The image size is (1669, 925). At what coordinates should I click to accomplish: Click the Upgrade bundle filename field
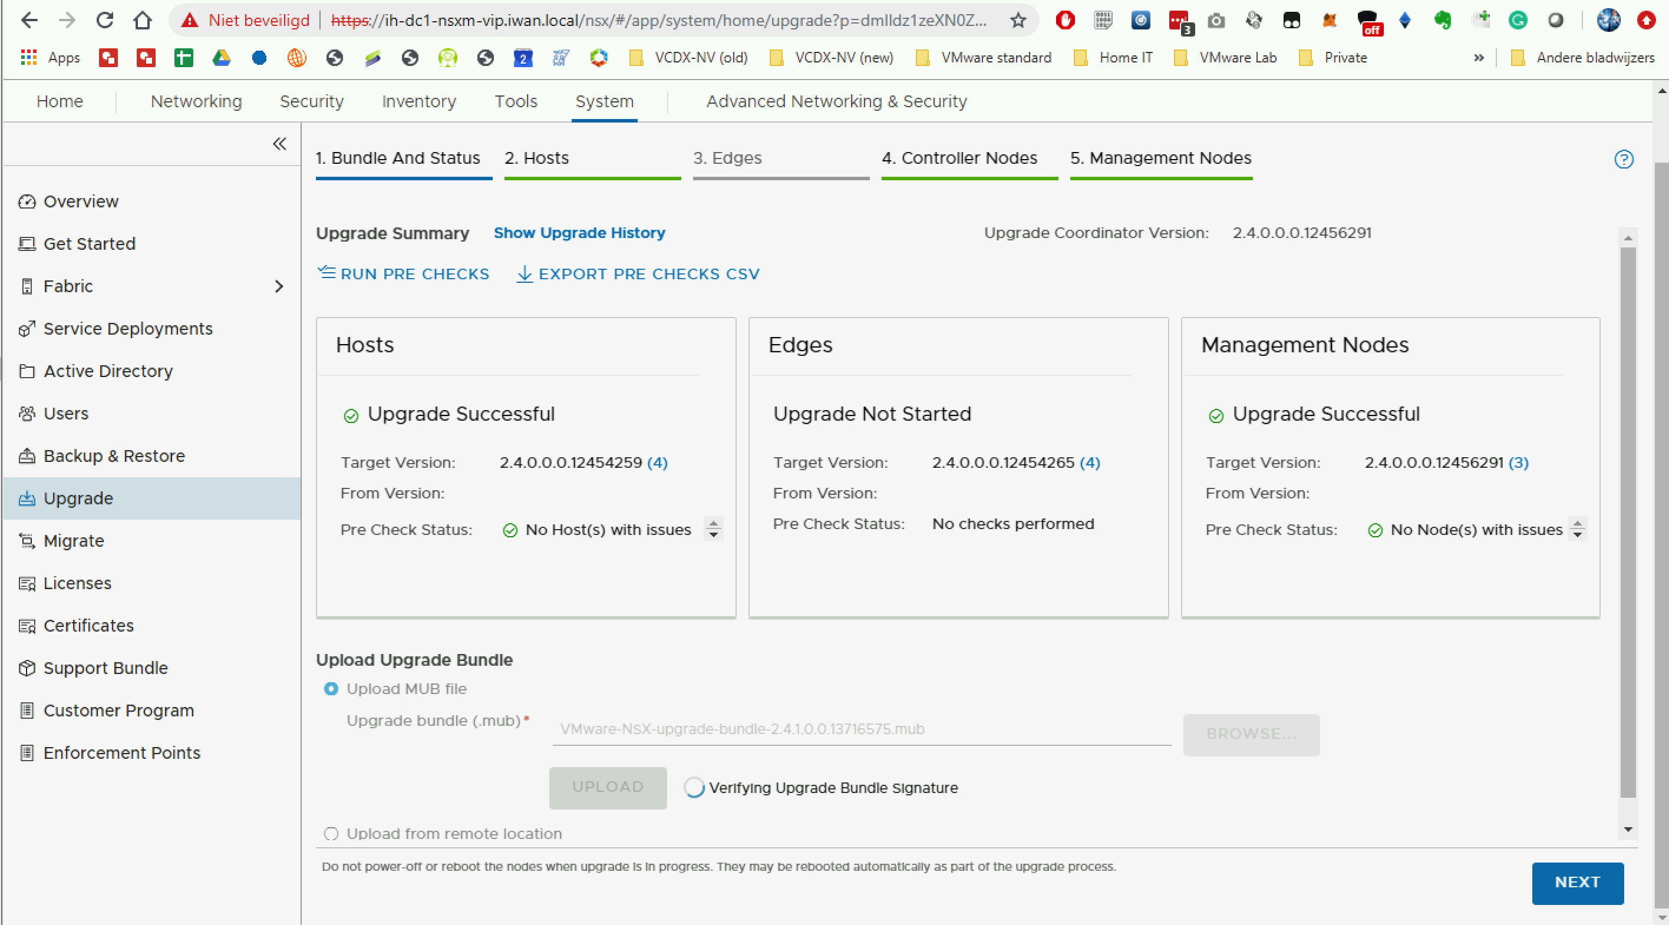[x=860, y=729]
